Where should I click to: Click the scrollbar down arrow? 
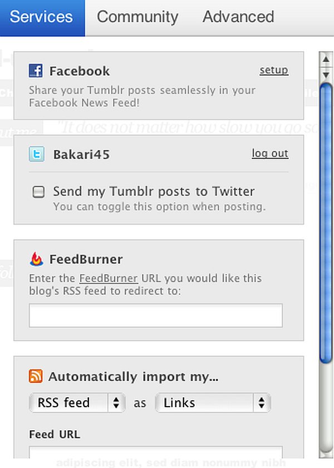pyautogui.click(x=326, y=74)
